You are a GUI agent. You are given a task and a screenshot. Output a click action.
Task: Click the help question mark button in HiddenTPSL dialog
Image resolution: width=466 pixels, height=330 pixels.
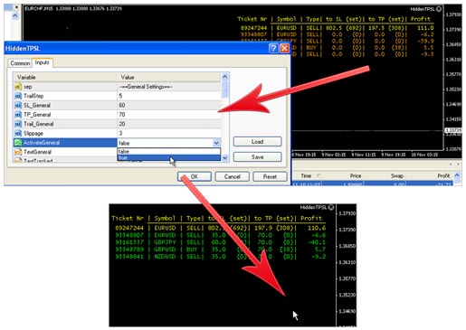pos(273,48)
